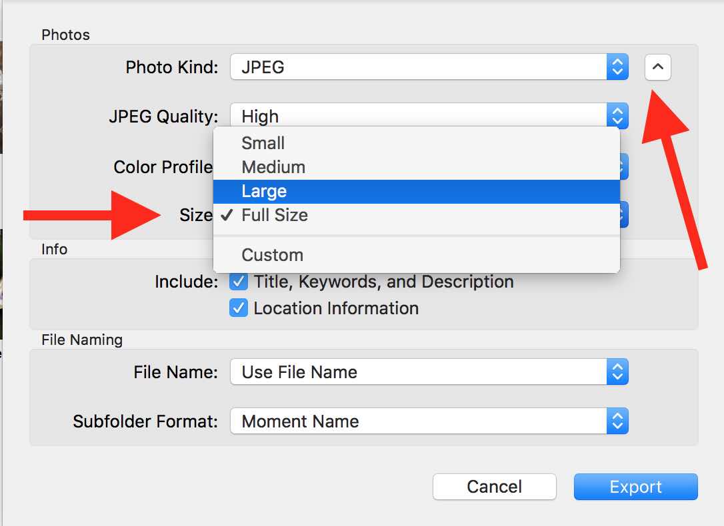Choose the Large size option
Viewport: 724px width, 526px height.
point(264,191)
